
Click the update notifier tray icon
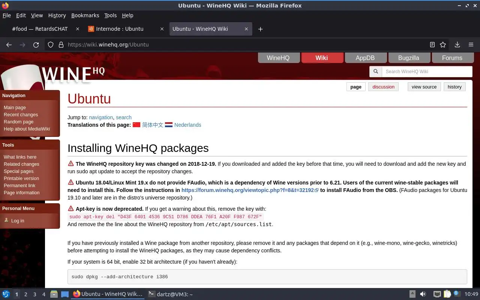tap(457, 294)
